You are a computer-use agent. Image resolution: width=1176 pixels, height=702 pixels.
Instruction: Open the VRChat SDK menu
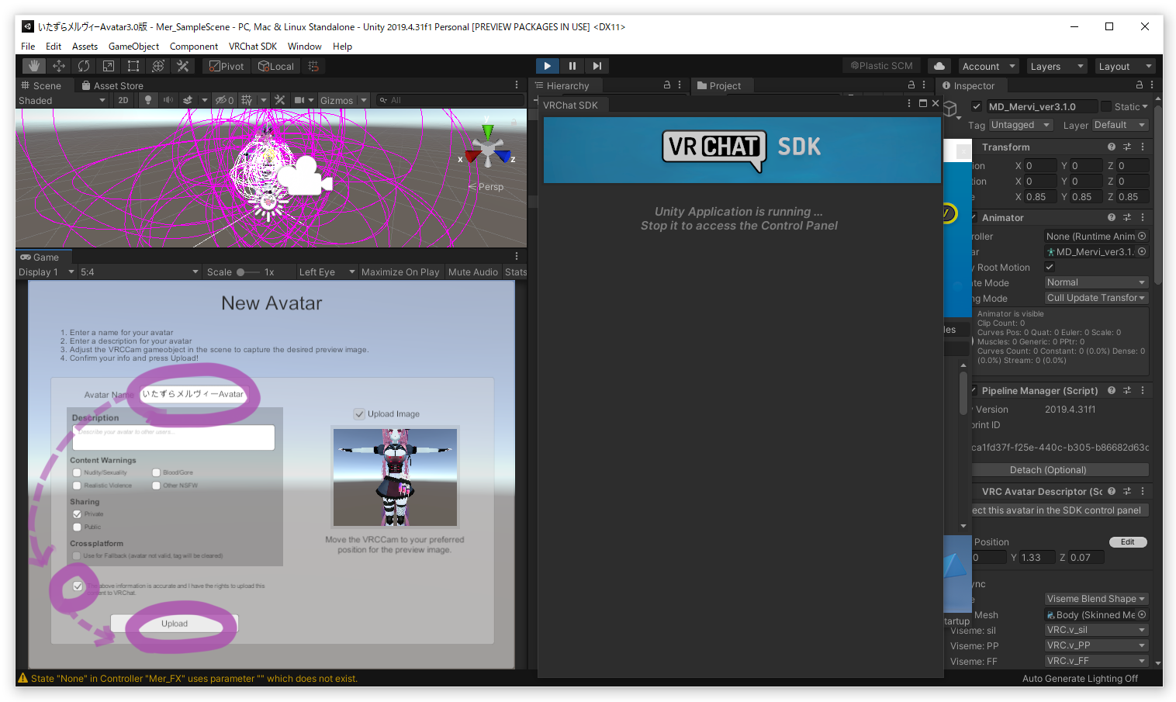[x=252, y=47]
